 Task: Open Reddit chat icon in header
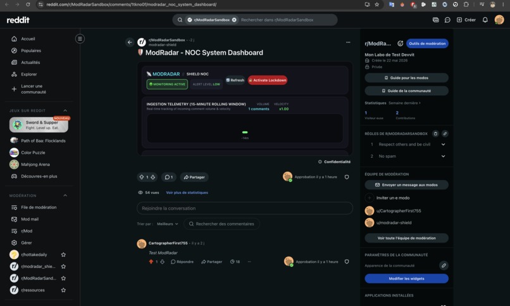tap(447, 20)
